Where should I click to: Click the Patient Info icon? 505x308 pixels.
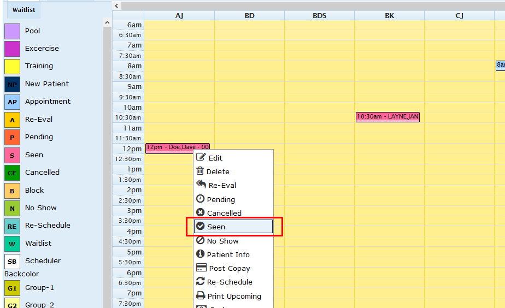point(200,254)
